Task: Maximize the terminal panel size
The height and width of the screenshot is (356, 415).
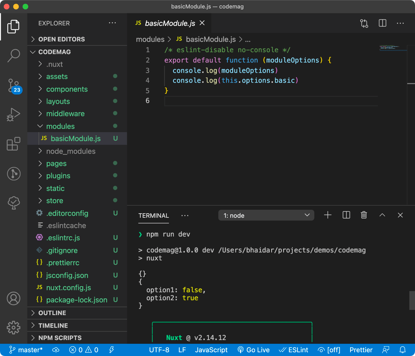Action: pyautogui.click(x=382, y=215)
